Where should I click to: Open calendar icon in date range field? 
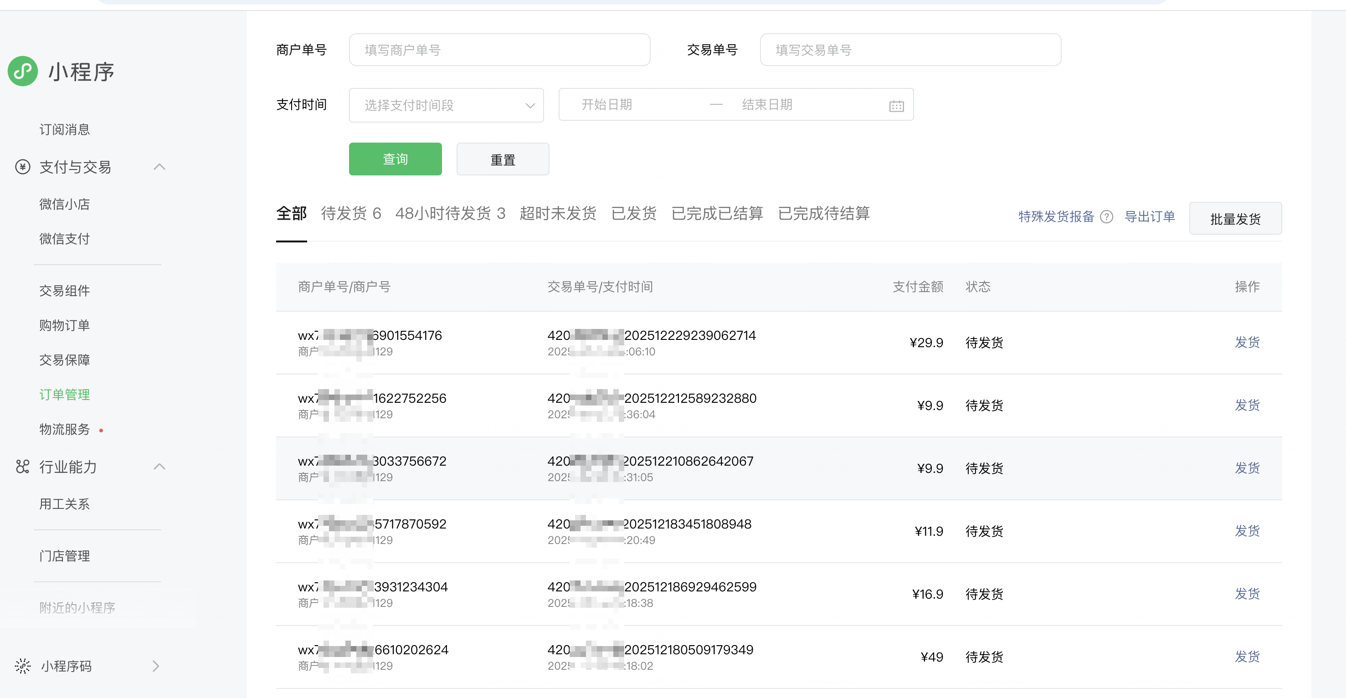[896, 106]
